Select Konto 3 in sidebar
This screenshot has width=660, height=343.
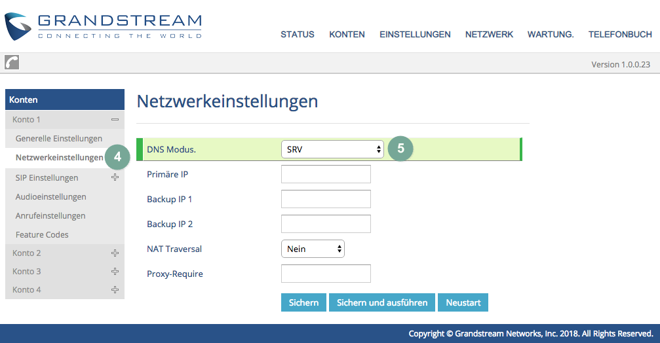pyautogui.click(x=26, y=272)
